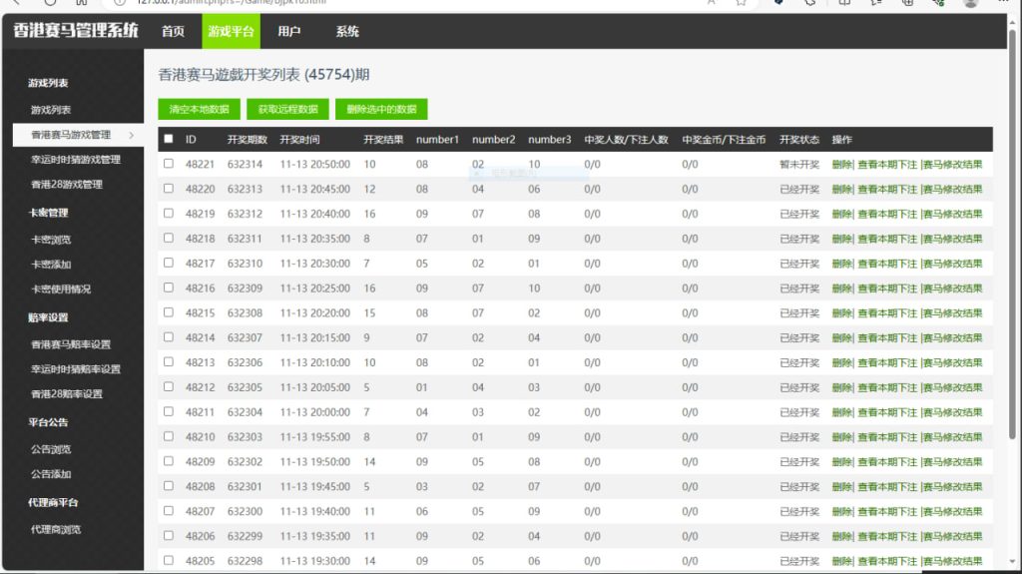This screenshot has width=1022, height=574.
Task: Switch to the 游戏平台 top tab
Action: pyautogui.click(x=231, y=31)
